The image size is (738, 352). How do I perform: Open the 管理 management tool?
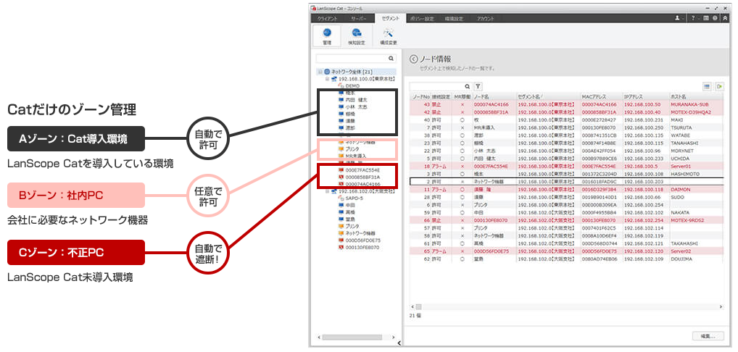pos(328,37)
